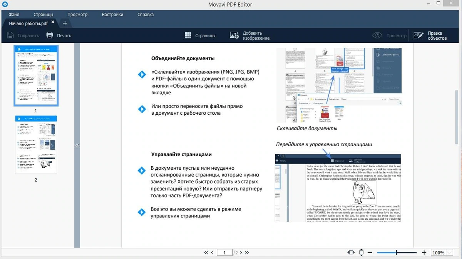Click the Print printer icon
Screen dimensions: 462x259
(50, 35)
